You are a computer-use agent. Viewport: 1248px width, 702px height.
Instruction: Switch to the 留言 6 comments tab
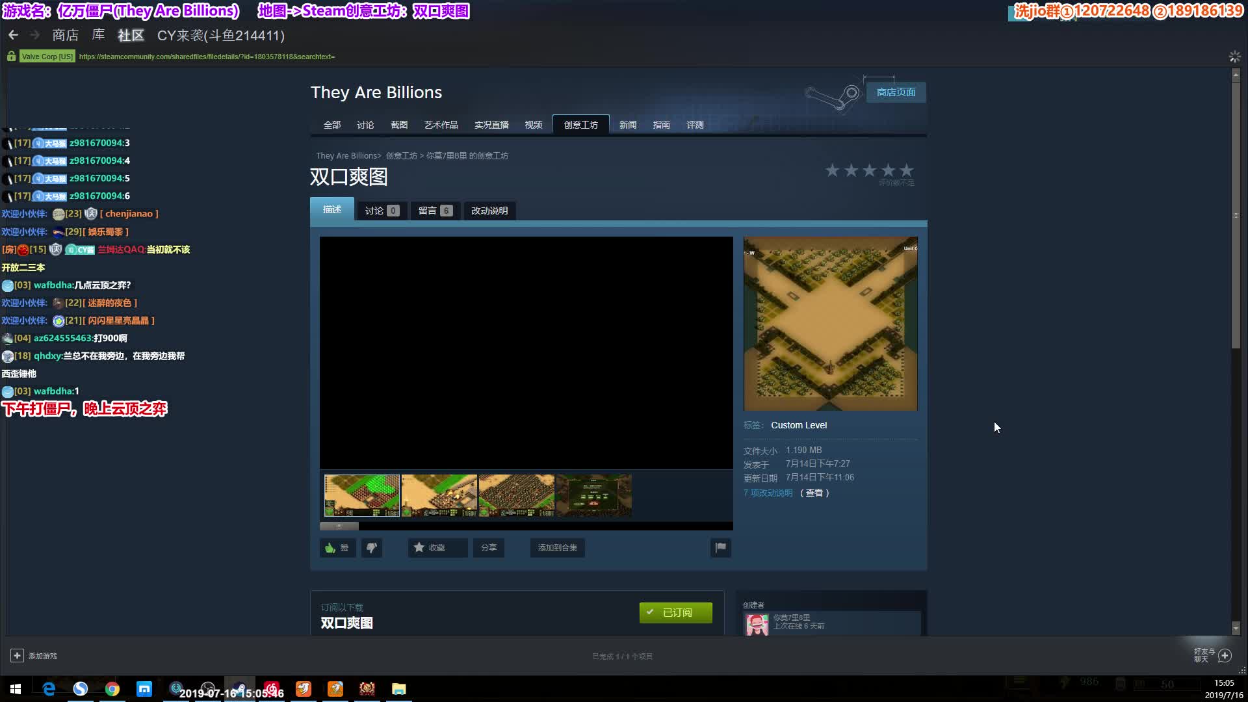pyautogui.click(x=435, y=211)
